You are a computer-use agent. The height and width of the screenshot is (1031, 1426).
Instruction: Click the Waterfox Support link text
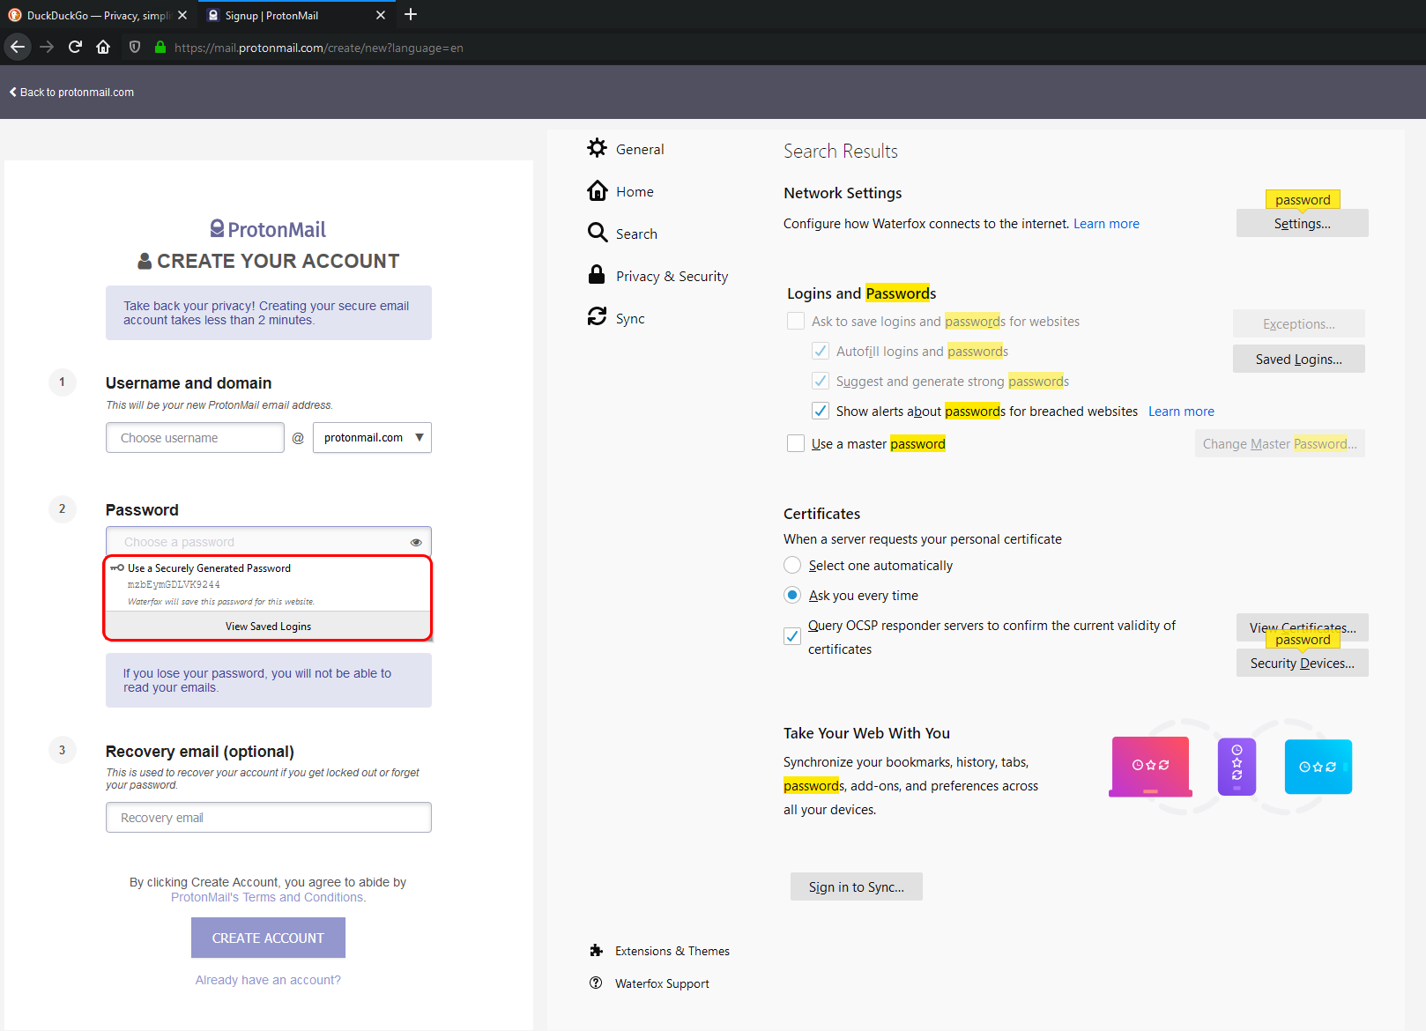point(662,983)
